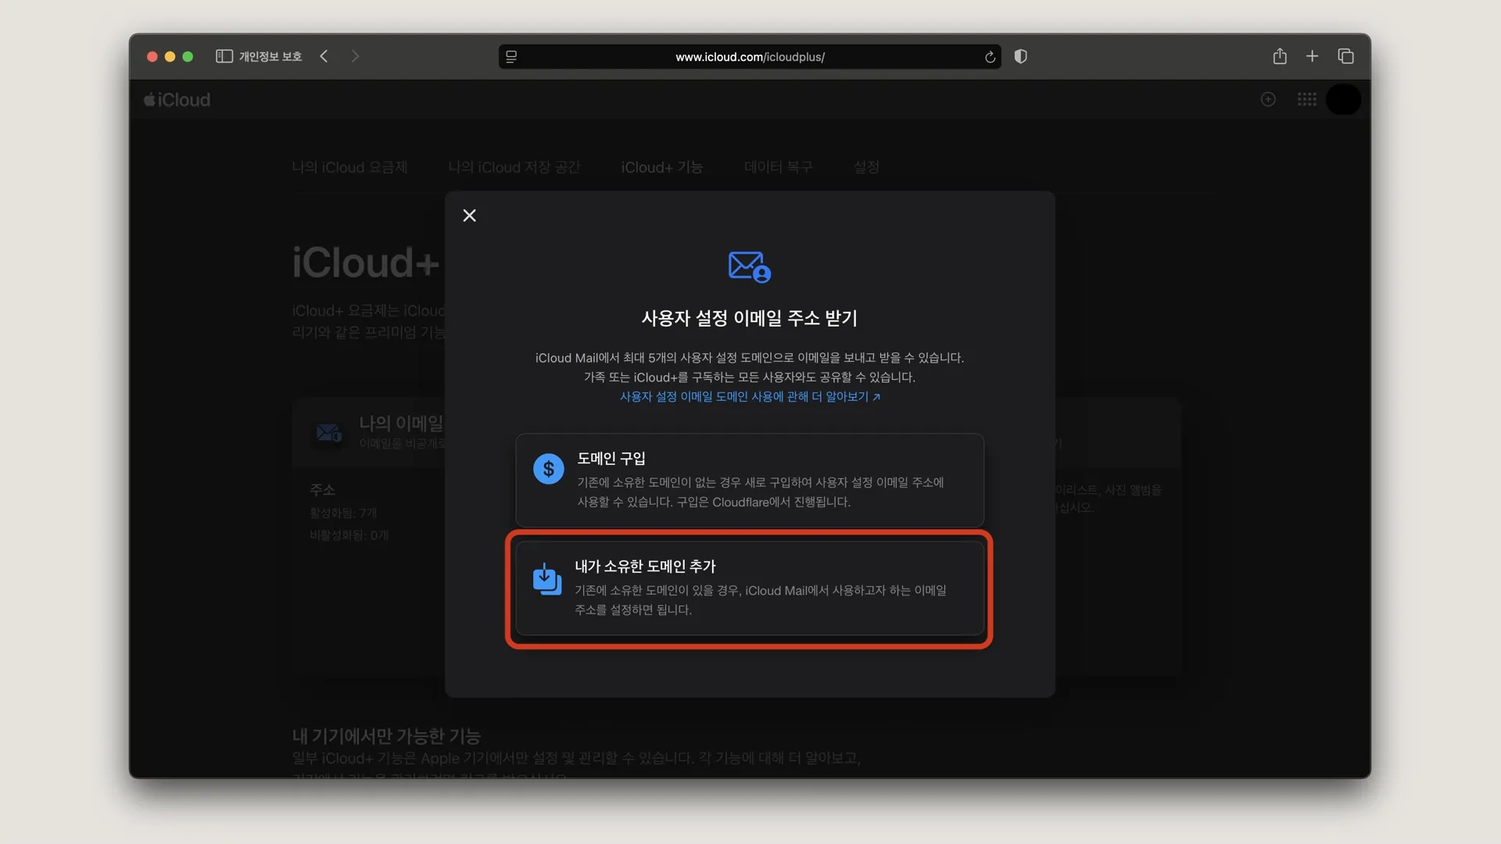Click the 사용자 설정 이메일 주소 받기 dialog title

750,318
